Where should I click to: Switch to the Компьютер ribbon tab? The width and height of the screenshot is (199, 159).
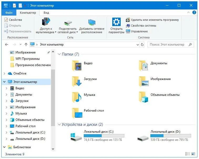(x=28, y=13)
